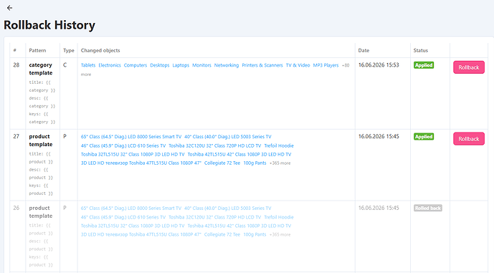
Task: Open the Networking category link
Action: (x=227, y=65)
